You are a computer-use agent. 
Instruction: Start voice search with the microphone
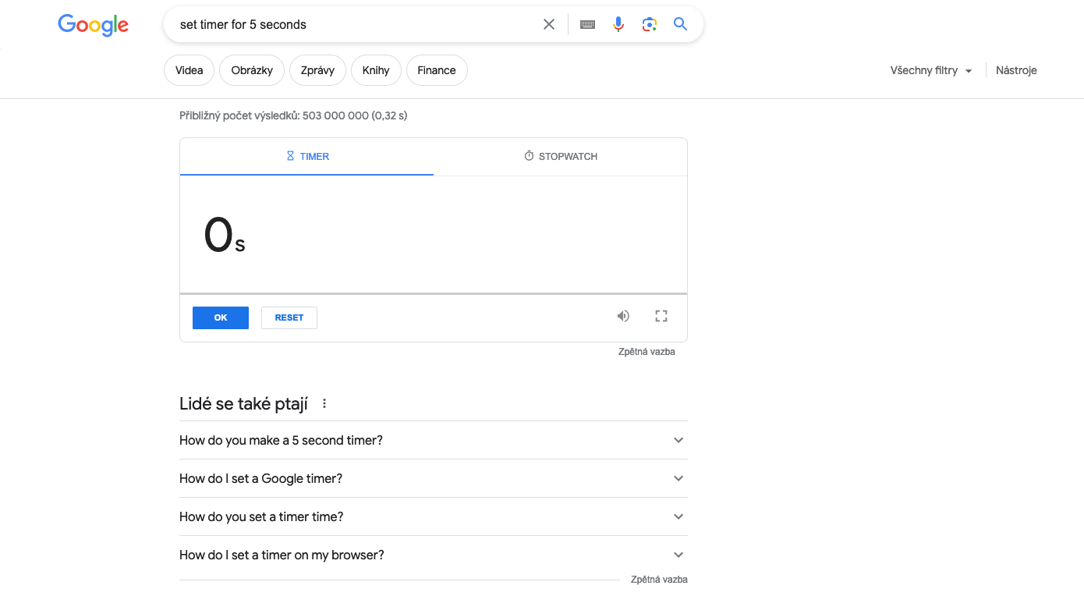pos(618,24)
